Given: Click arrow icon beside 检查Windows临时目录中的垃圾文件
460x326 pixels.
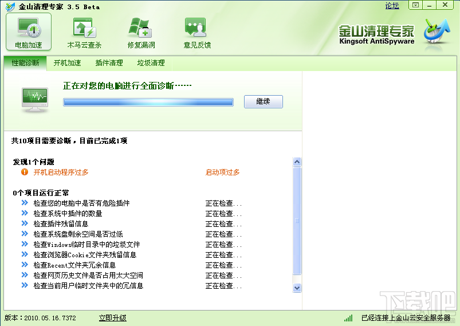Looking at the screenshot, I should tap(25, 244).
